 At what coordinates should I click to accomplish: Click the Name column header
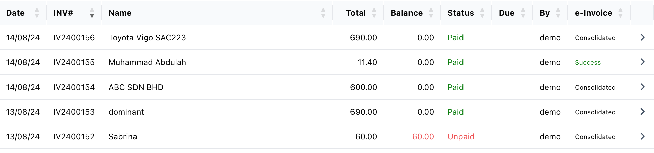pyautogui.click(x=120, y=13)
